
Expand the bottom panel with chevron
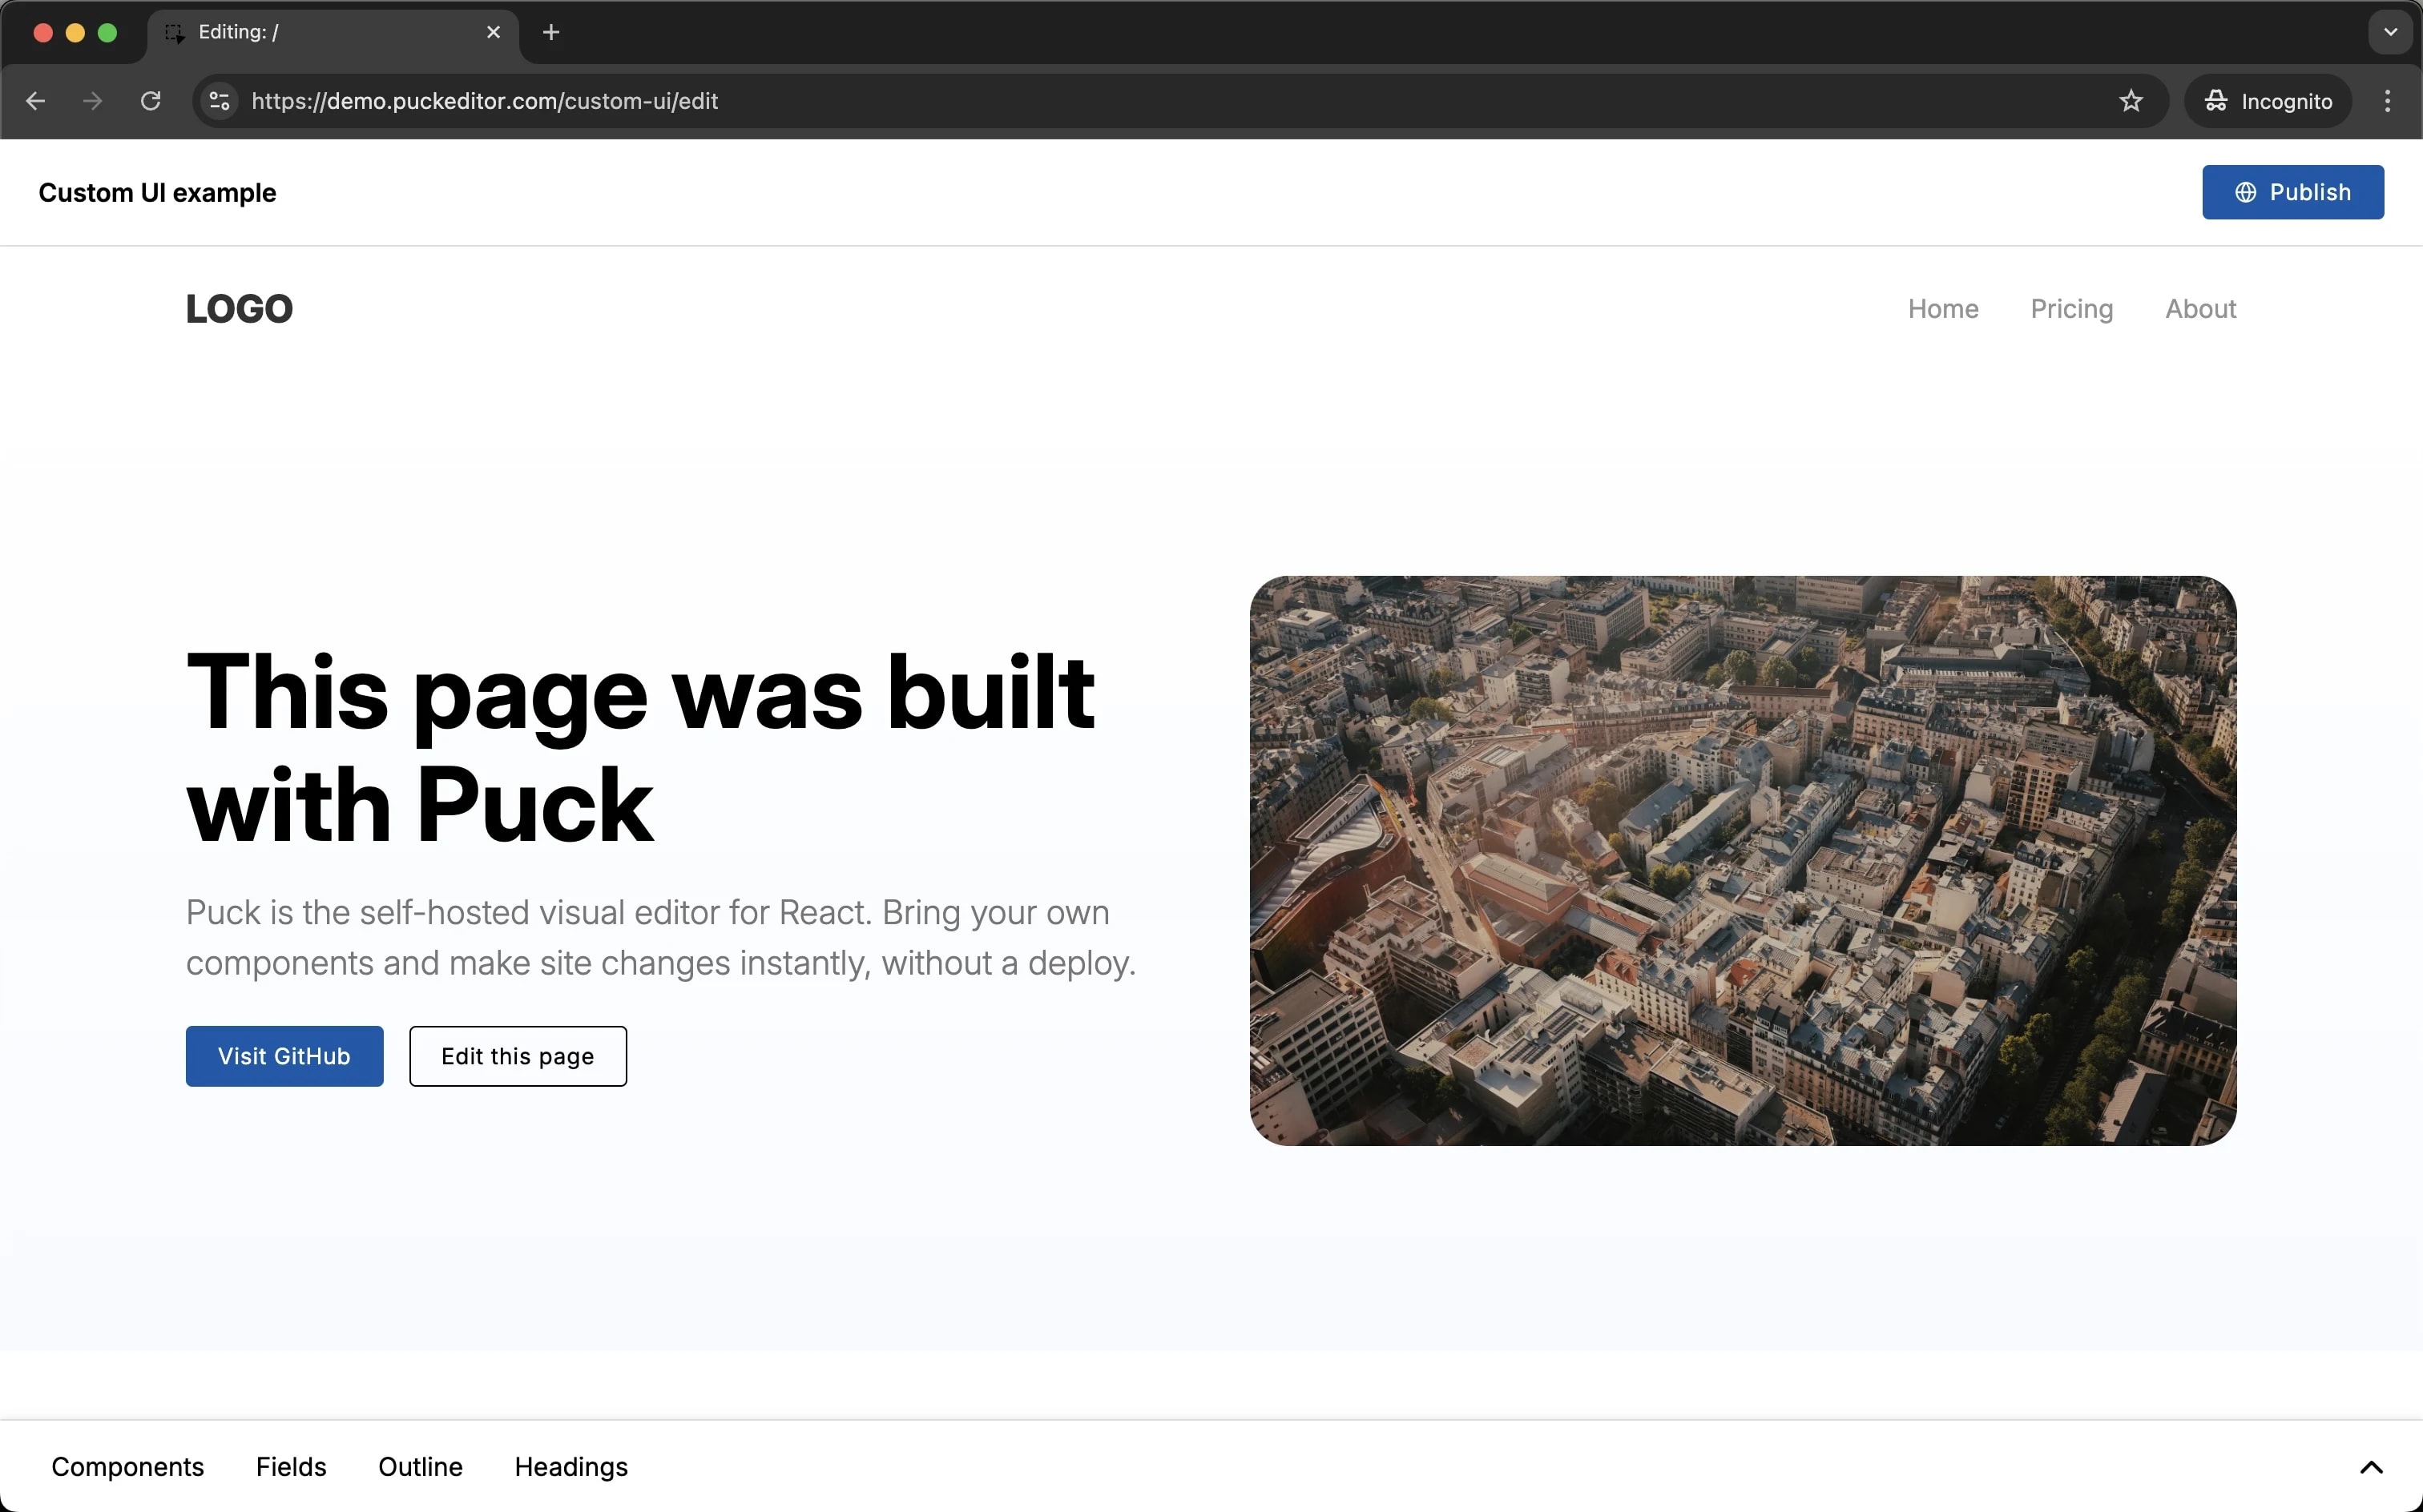[x=2371, y=1467]
